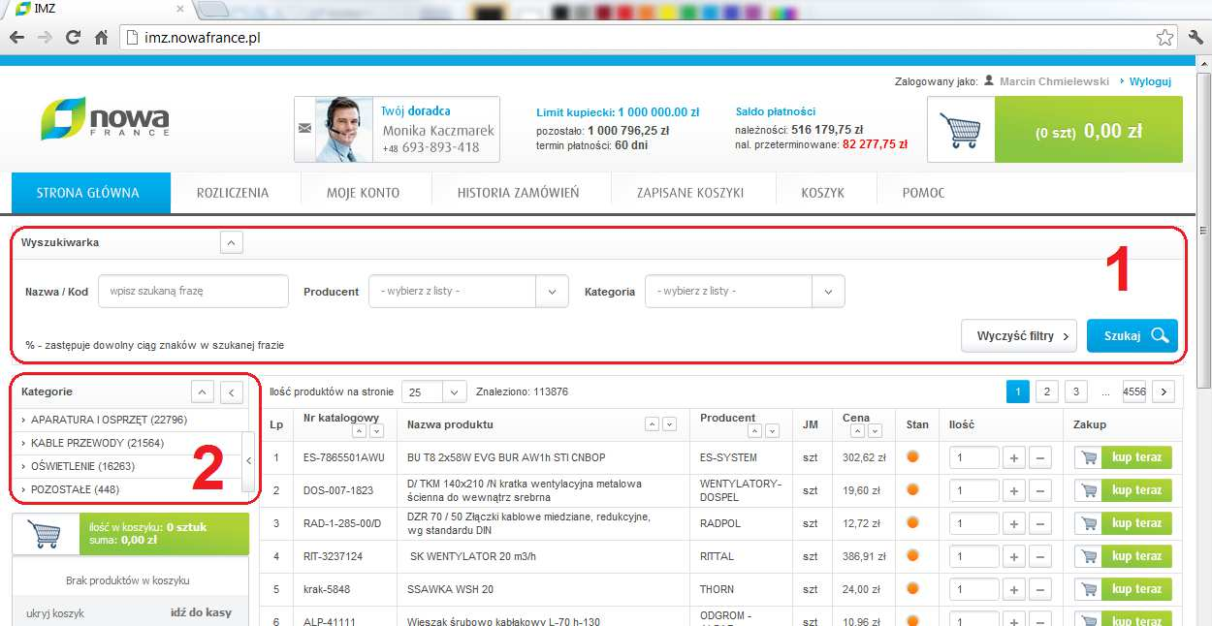This screenshot has width=1212, height=626.
Task: Go to next results page arrow
Action: point(1164,391)
